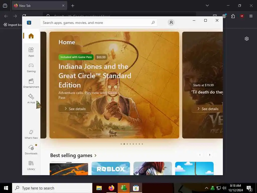Open the Downloads section
Image resolution: width=257 pixels, height=193 pixels.
click(x=31, y=150)
